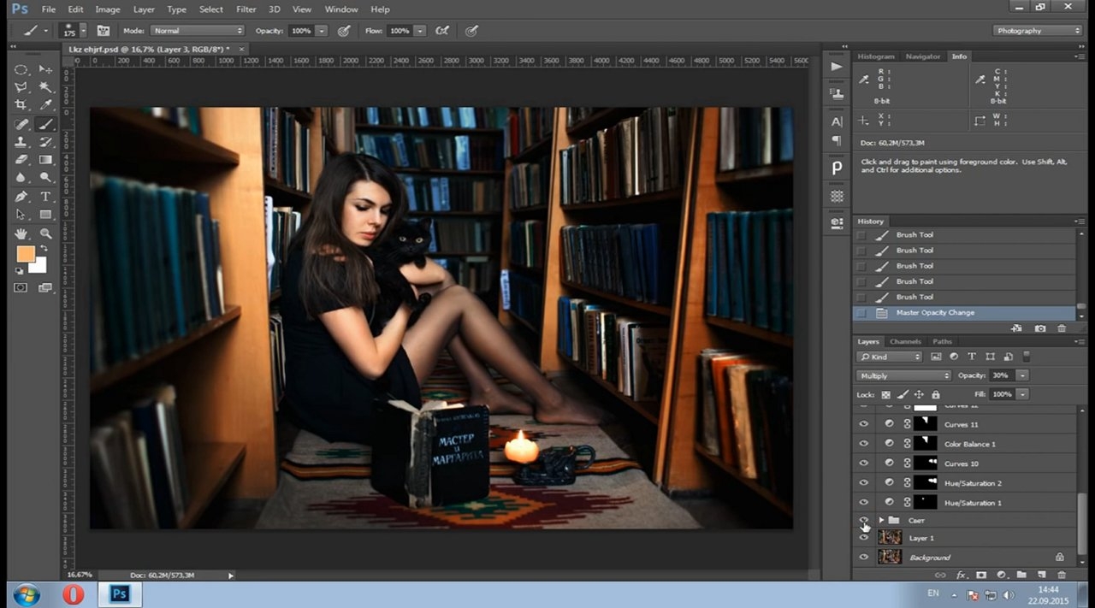Add layer mask in Layers panel
The height and width of the screenshot is (608, 1095).
coord(981,576)
